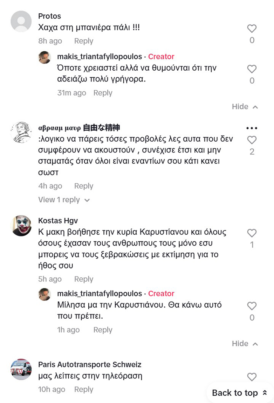274x403 pixels.
Task: Heart the Kostas Hgv comment
Action: pyautogui.click(x=252, y=233)
